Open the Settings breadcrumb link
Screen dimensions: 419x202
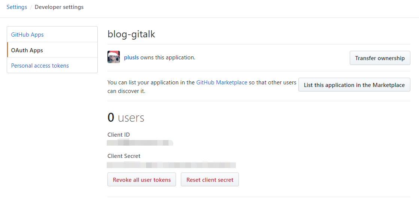[17, 7]
